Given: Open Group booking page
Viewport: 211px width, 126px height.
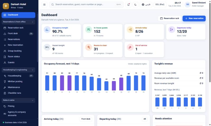Looking at the screenshot, I should [x=18, y=51].
